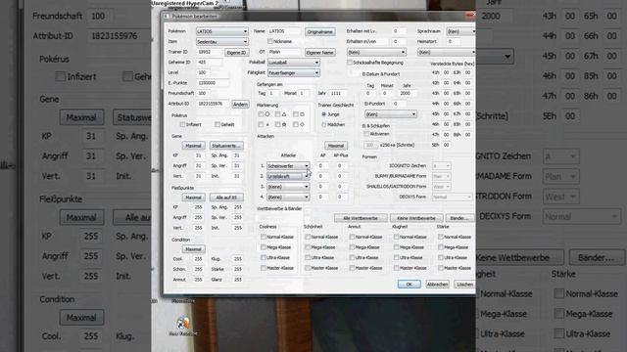627x352 pixels.
Task: Click the Löschen button
Action: click(464, 285)
